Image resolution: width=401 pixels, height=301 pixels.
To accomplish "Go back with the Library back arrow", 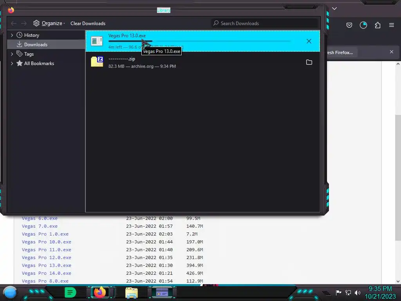I will [14, 23].
